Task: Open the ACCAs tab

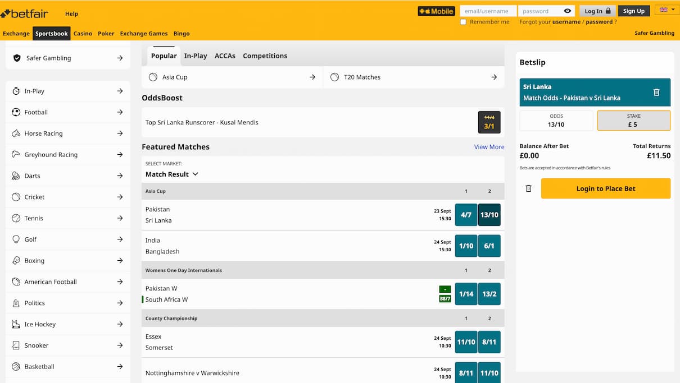Action: pyautogui.click(x=225, y=56)
